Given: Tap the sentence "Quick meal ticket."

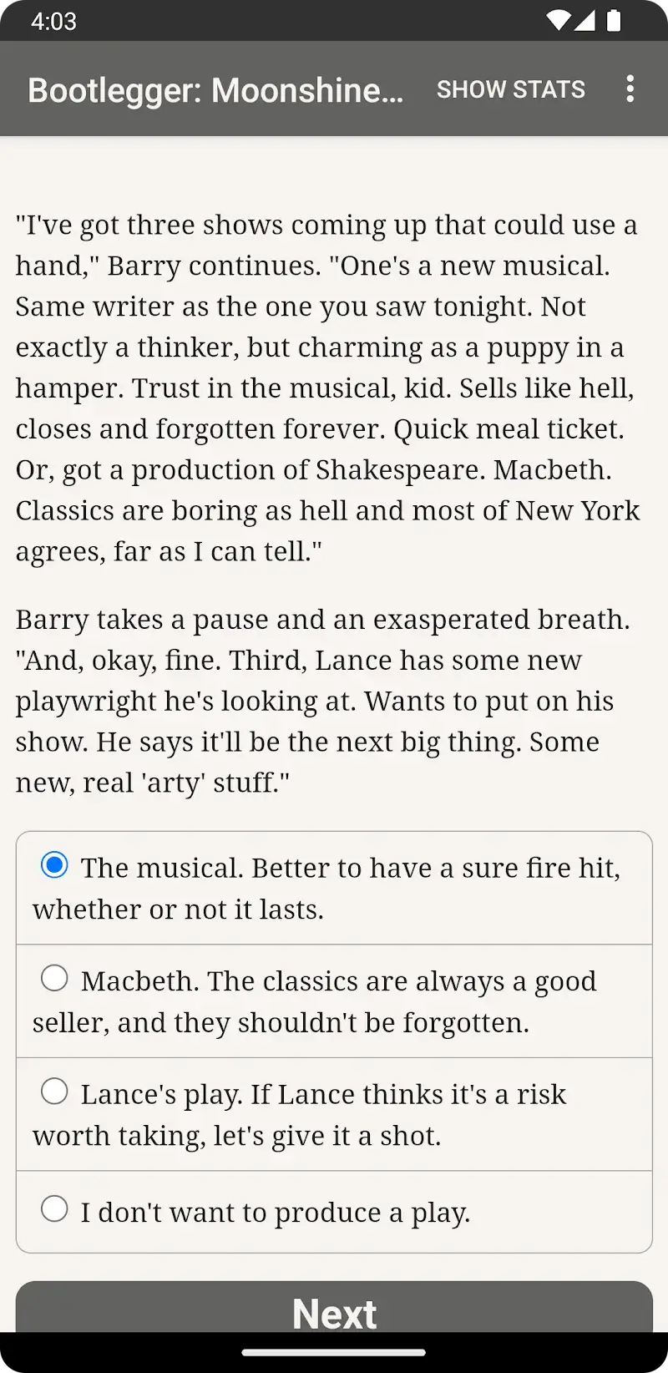Looking at the screenshot, I should point(509,429).
